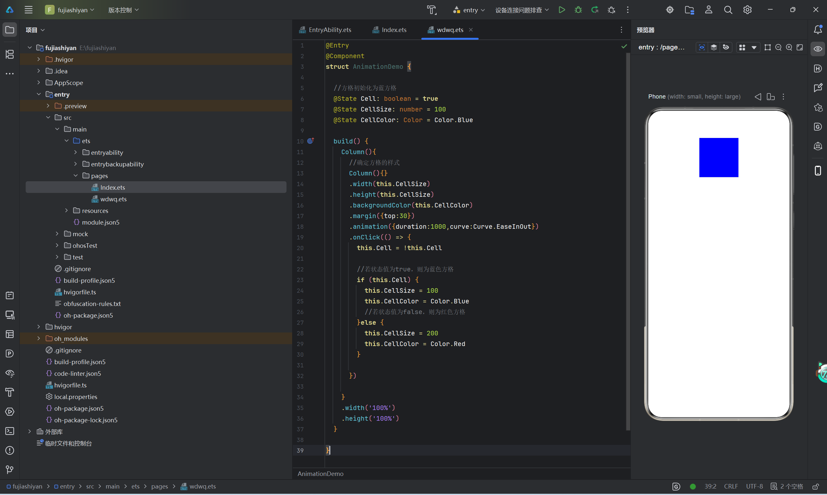Click the editor vertical scrollbar
Image resolution: width=827 pixels, height=495 pixels.
[x=628, y=241]
